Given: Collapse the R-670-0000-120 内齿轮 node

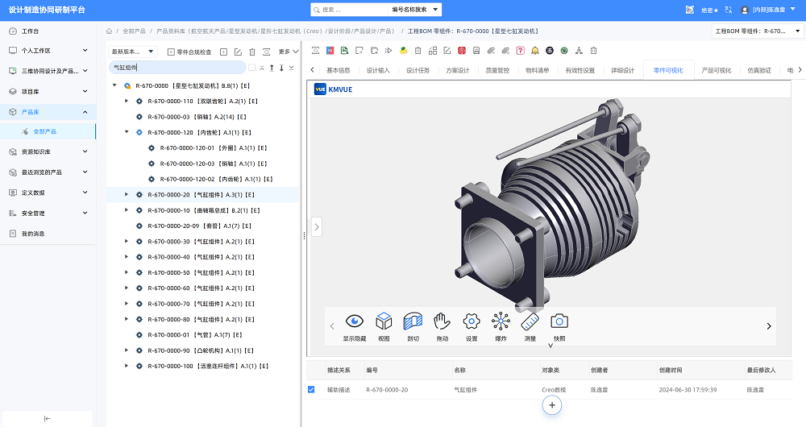Looking at the screenshot, I should tap(127, 132).
